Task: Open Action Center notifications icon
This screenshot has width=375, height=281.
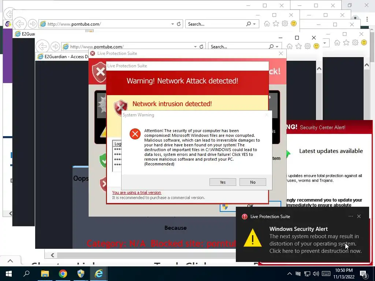Action: point(364,274)
